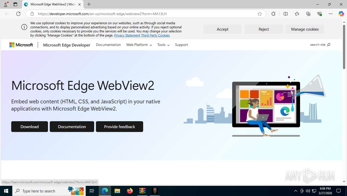Open File Explorer from taskbar

(117, 191)
